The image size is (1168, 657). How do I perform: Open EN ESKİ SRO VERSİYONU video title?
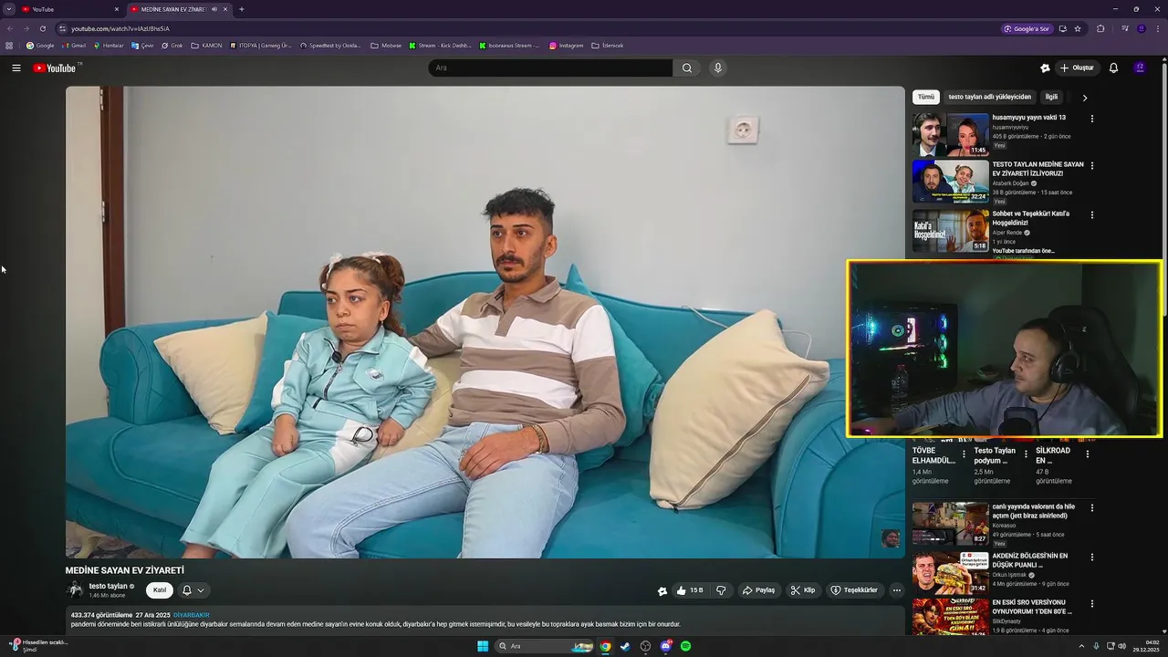1032,607
